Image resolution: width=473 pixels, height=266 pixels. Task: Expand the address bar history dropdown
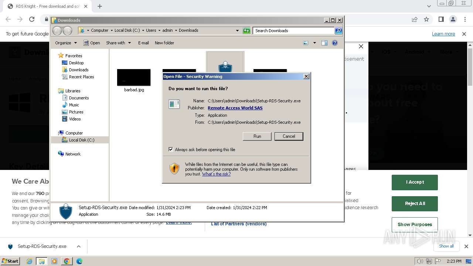pyautogui.click(x=237, y=31)
